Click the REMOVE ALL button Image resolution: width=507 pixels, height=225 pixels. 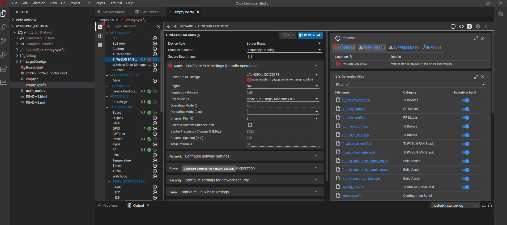tap(310, 35)
